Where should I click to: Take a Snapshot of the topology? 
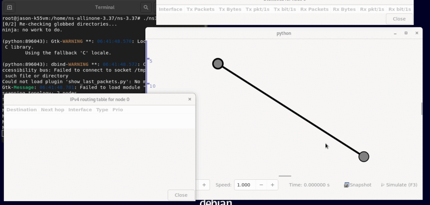pyautogui.click(x=357, y=185)
